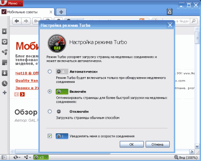Close the Настройка режима Turbo dialog
This screenshot has width=201, height=161.
point(170,25)
